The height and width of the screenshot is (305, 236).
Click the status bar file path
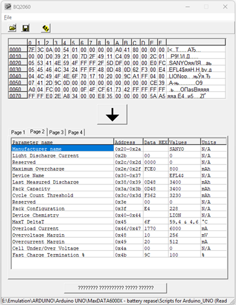(x=115, y=301)
